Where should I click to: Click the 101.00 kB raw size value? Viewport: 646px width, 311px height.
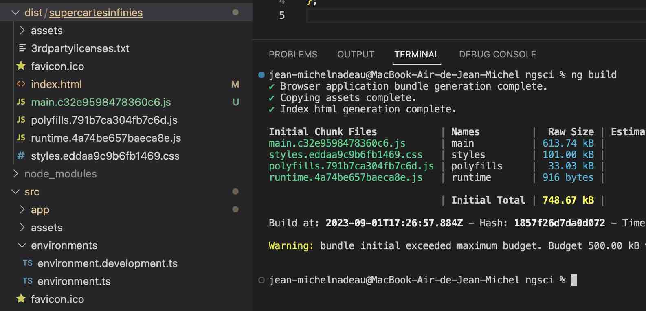[x=568, y=155]
